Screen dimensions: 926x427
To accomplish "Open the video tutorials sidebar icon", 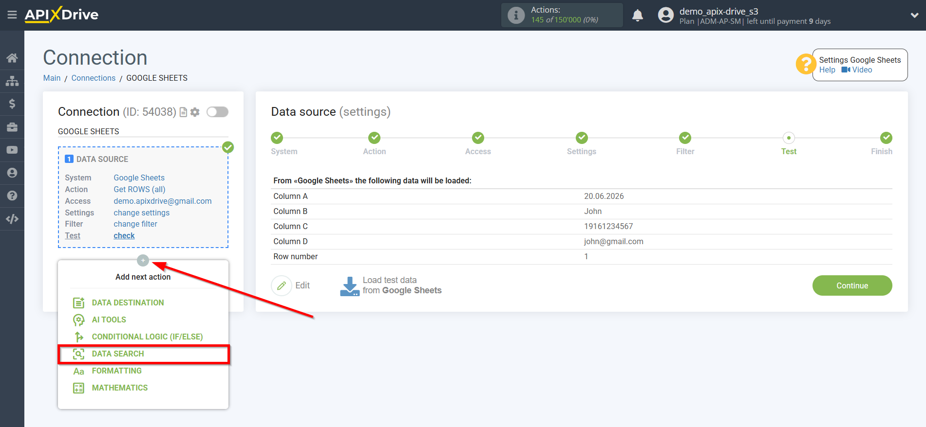I will [x=12, y=150].
